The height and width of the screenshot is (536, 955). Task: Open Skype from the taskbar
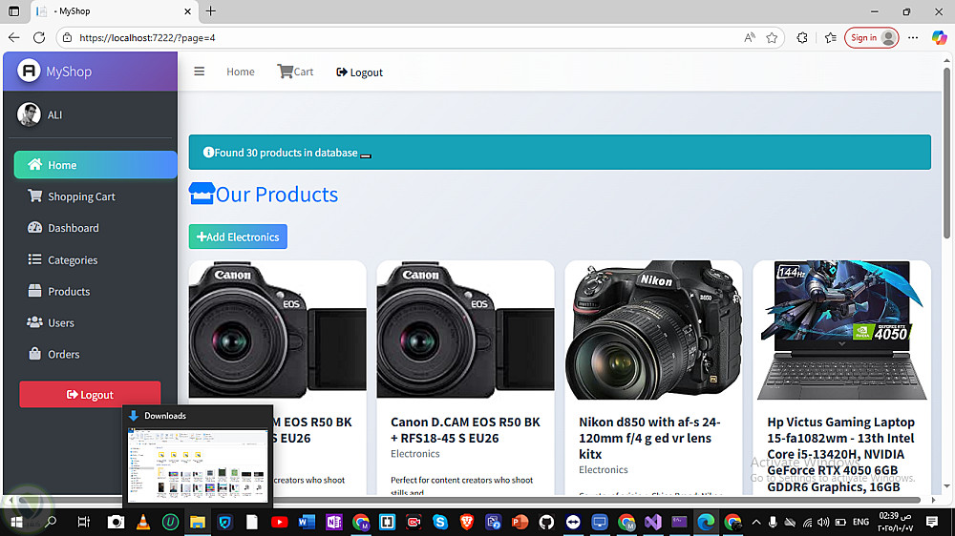[x=439, y=522]
